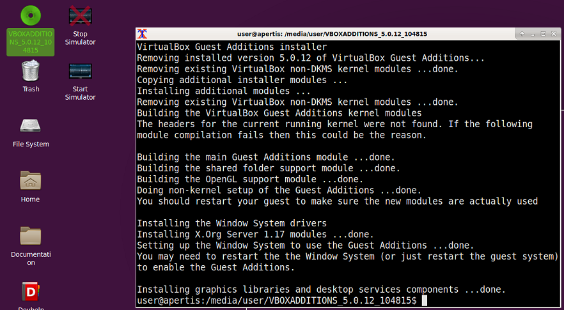Click 'Building the VirtualBox Guest Additions kernel modules' line
The image size is (564, 310).
pyautogui.click(x=279, y=113)
